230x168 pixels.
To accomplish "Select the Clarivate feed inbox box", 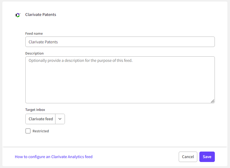I will point(40,119).
